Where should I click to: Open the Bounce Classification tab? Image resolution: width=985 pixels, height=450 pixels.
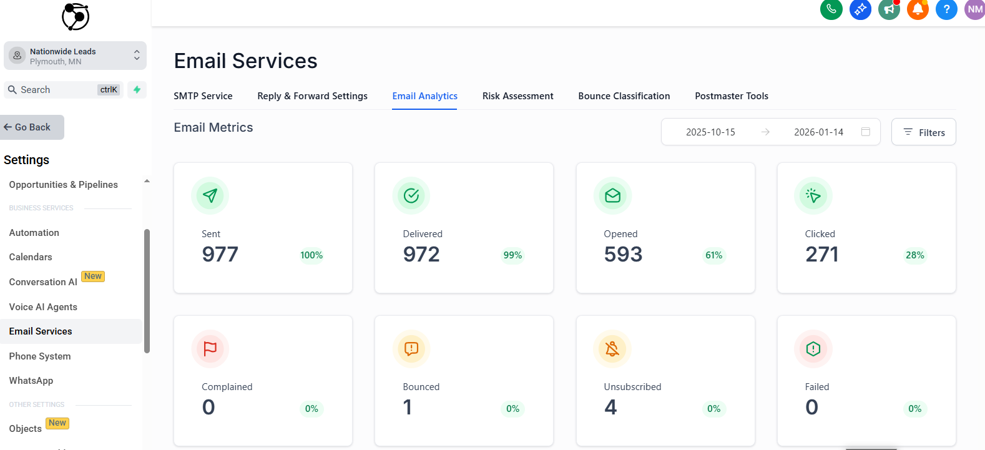[x=624, y=96]
